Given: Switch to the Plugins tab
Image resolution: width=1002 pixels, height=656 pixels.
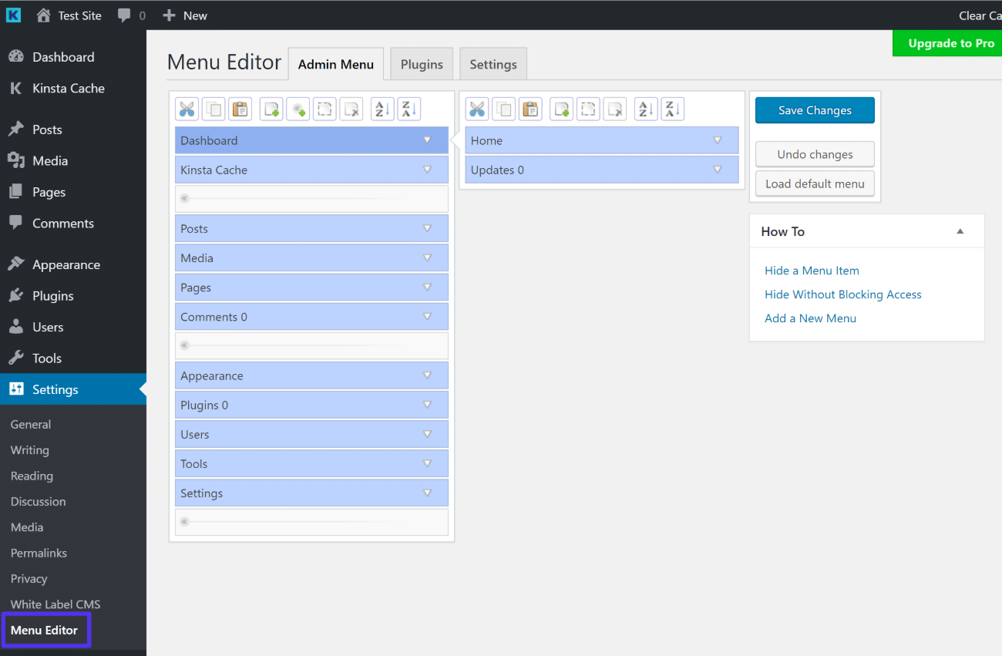Looking at the screenshot, I should (x=421, y=64).
